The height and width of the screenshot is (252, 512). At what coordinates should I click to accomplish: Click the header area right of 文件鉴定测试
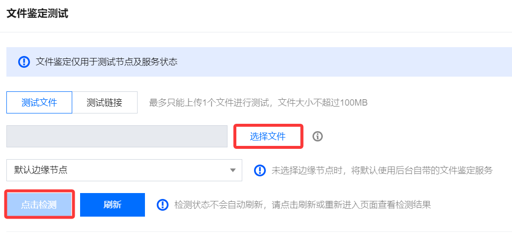(295, 14)
